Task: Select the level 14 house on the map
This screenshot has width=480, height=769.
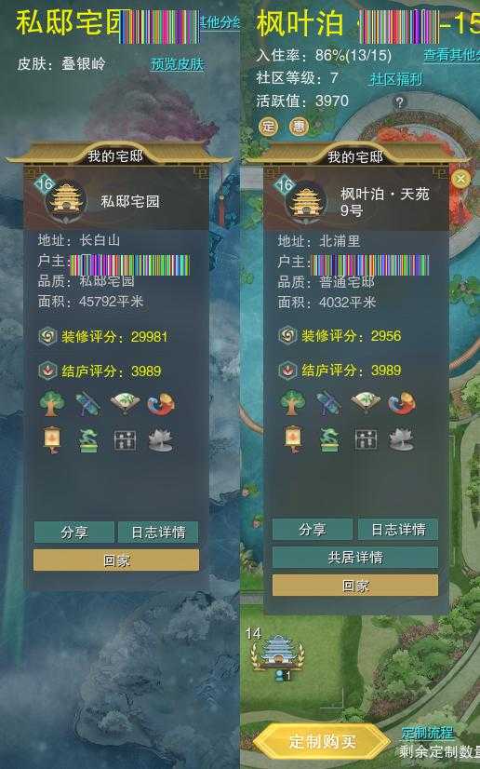Action: coord(277,653)
